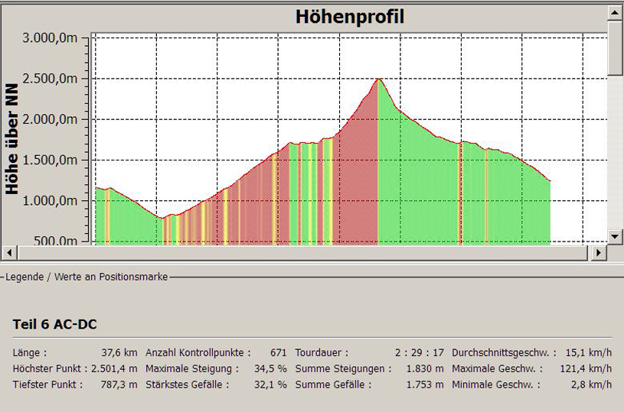The height and width of the screenshot is (412, 624).
Task: Click the Länge value 37,6 km
Action: 119,353
